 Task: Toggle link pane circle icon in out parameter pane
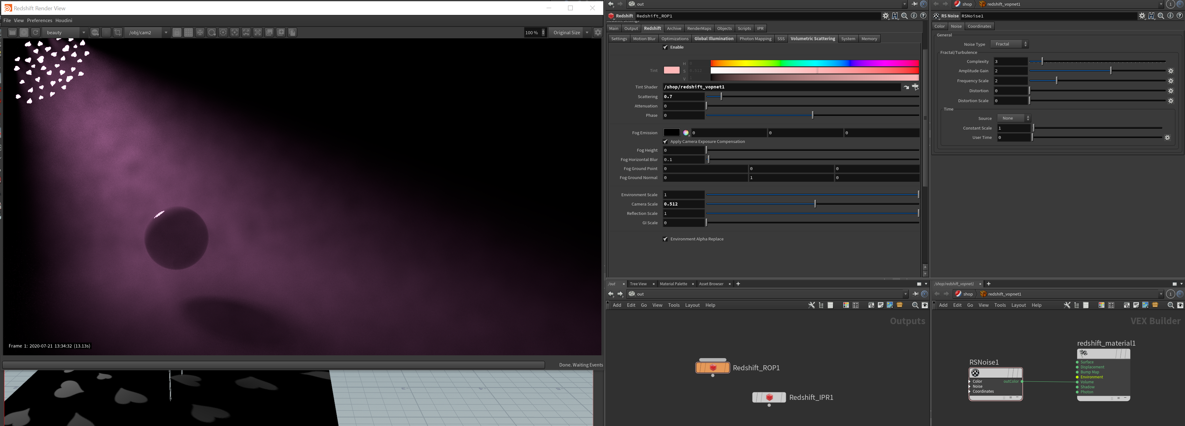click(x=923, y=4)
